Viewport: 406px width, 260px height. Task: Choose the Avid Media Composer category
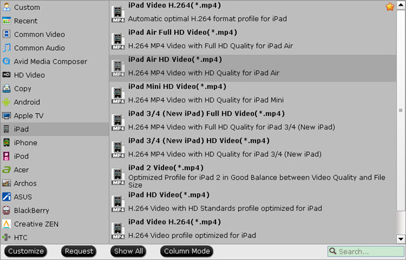coord(51,61)
